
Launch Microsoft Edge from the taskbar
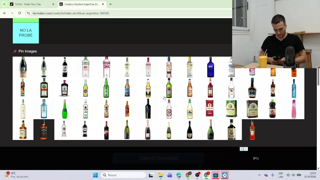(x=179, y=175)
